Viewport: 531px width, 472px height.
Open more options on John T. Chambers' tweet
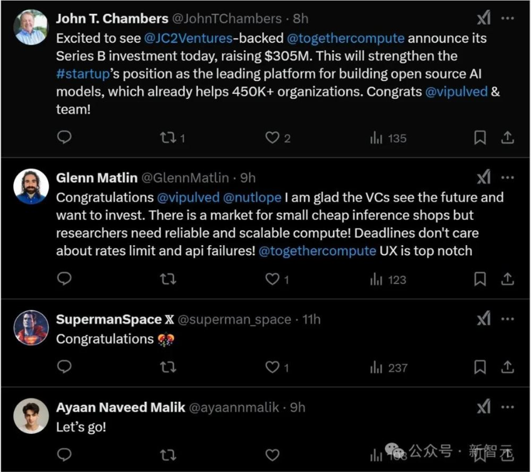tap(507, 18)
